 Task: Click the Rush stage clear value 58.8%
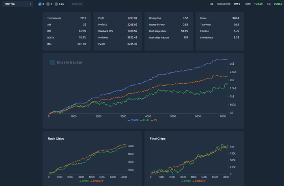click(184, 31)
